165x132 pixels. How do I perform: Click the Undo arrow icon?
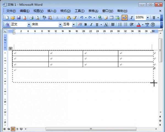click(x=81, y=18)
